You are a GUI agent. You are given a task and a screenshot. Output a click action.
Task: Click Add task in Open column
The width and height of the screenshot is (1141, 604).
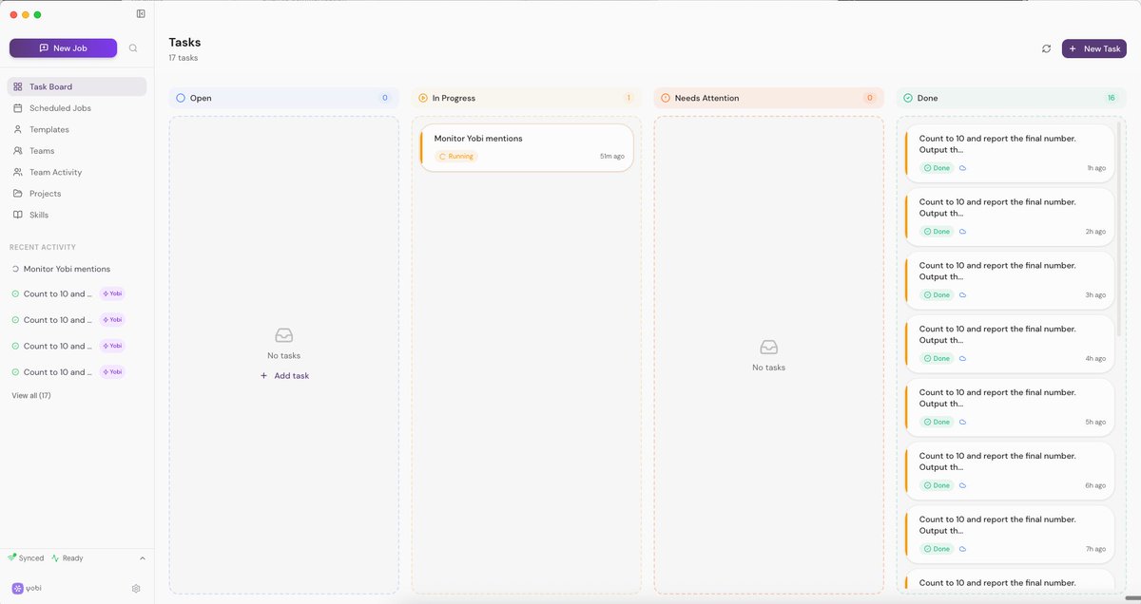(284, 376)
